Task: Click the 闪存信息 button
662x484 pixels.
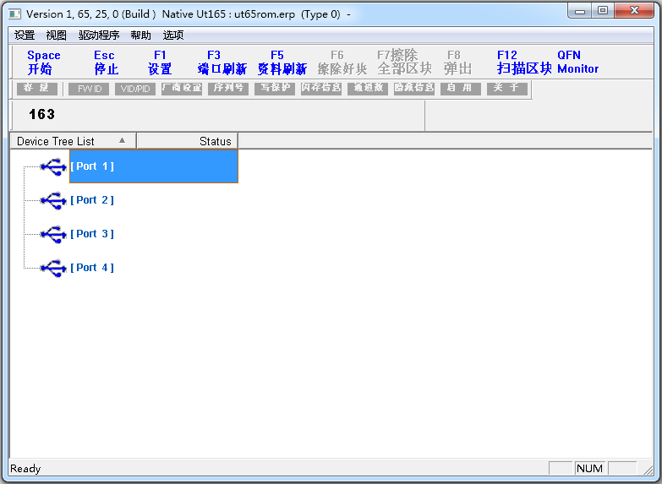Action: [x=321, y=88]
